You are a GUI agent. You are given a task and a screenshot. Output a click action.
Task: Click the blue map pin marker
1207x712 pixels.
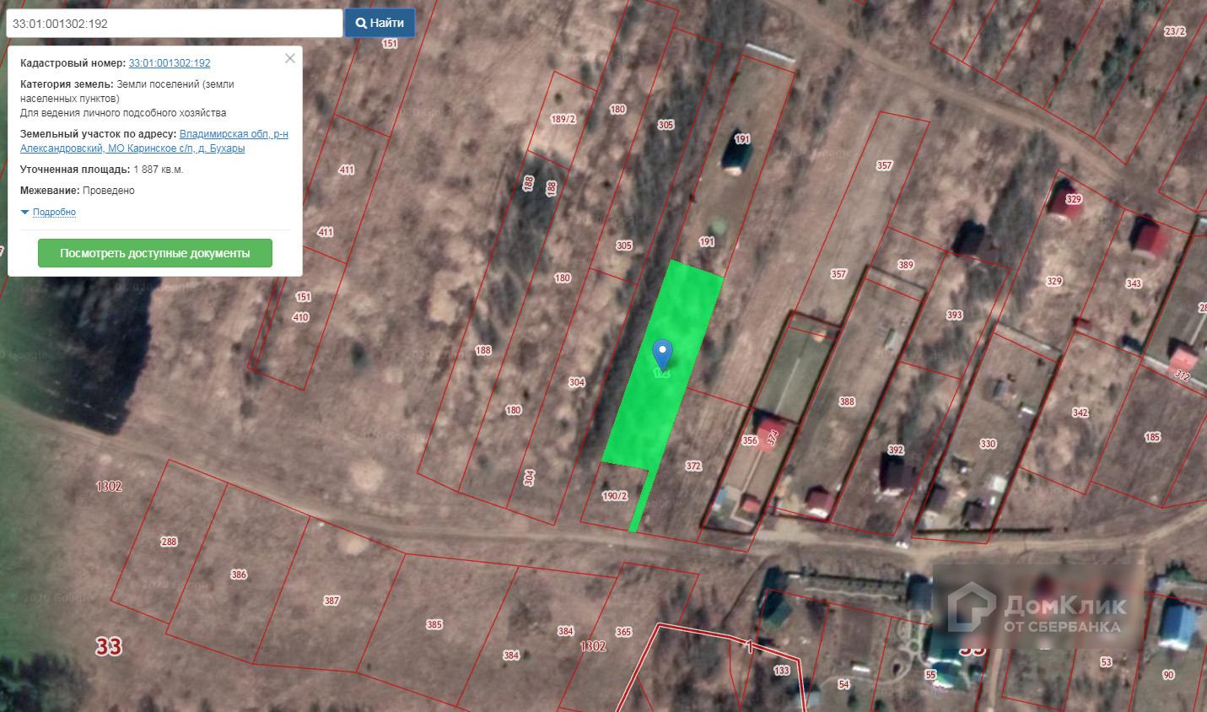pos(663,353)
